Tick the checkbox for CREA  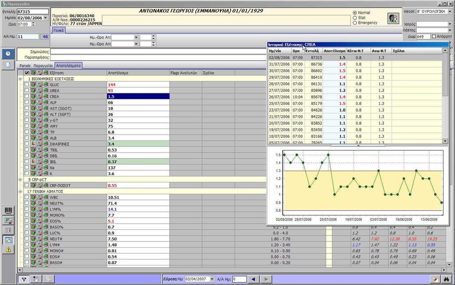(27, 96)
